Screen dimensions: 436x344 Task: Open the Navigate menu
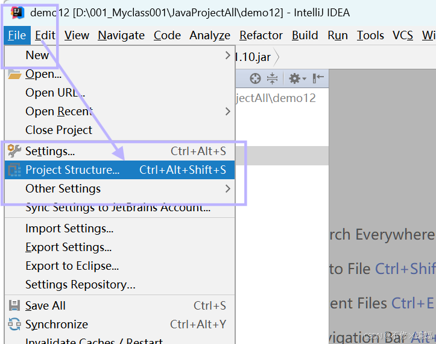121,36
